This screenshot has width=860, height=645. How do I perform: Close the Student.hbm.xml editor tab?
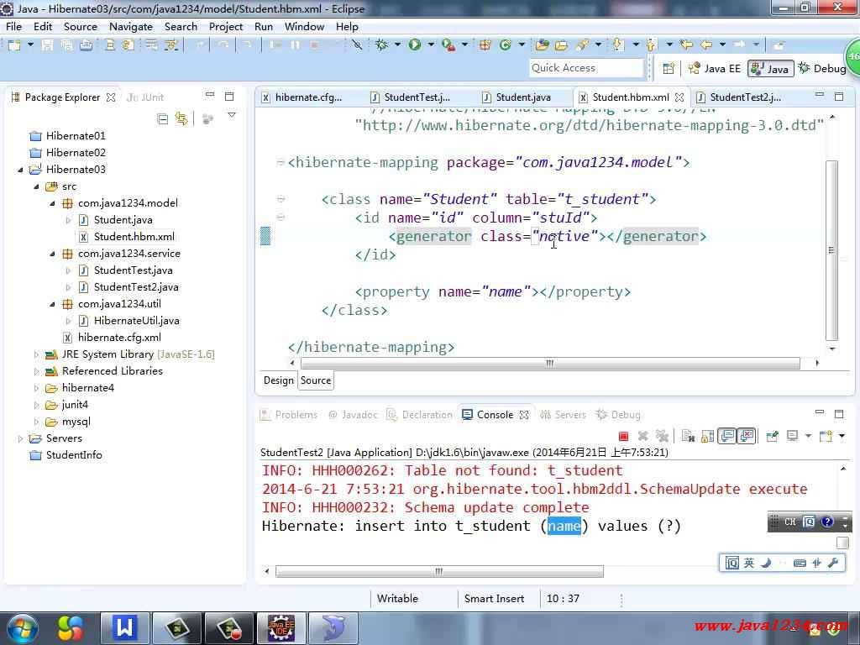[x=679, y=97]
